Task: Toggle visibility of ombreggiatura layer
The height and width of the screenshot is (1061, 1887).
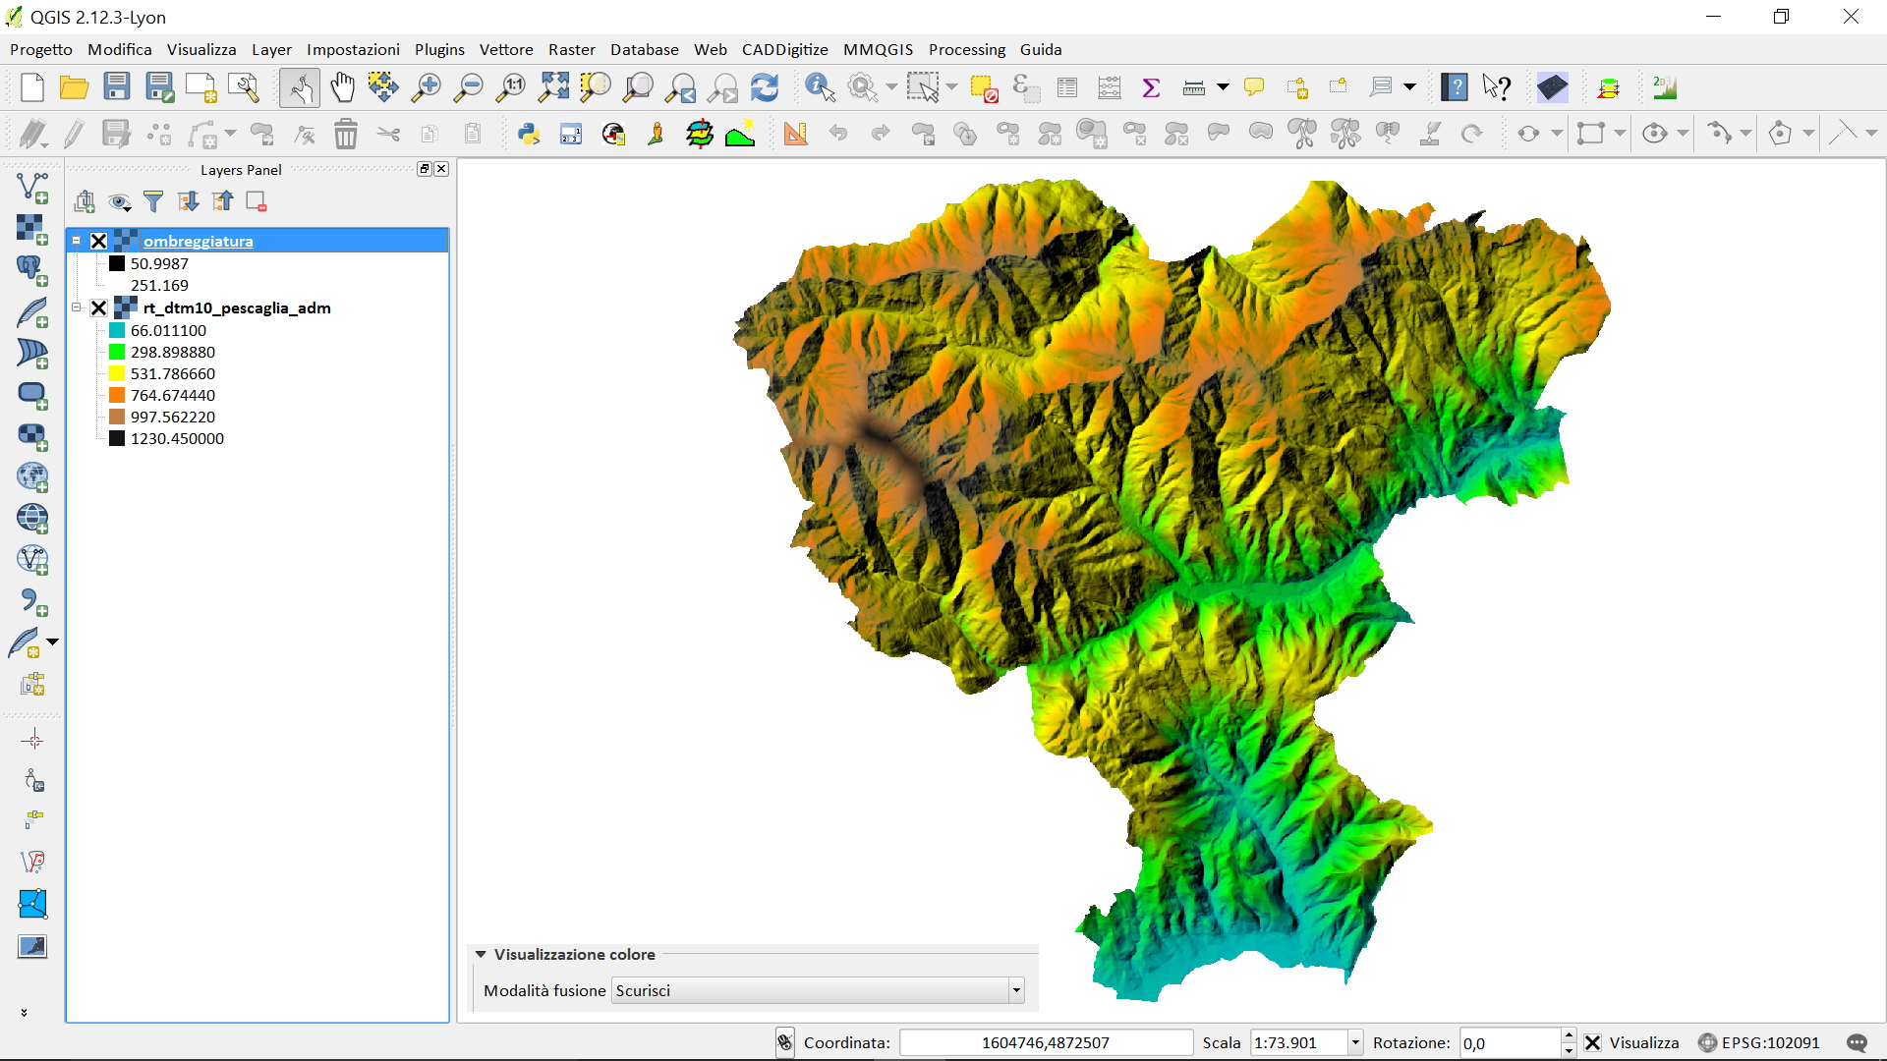Action: [98, 241]
